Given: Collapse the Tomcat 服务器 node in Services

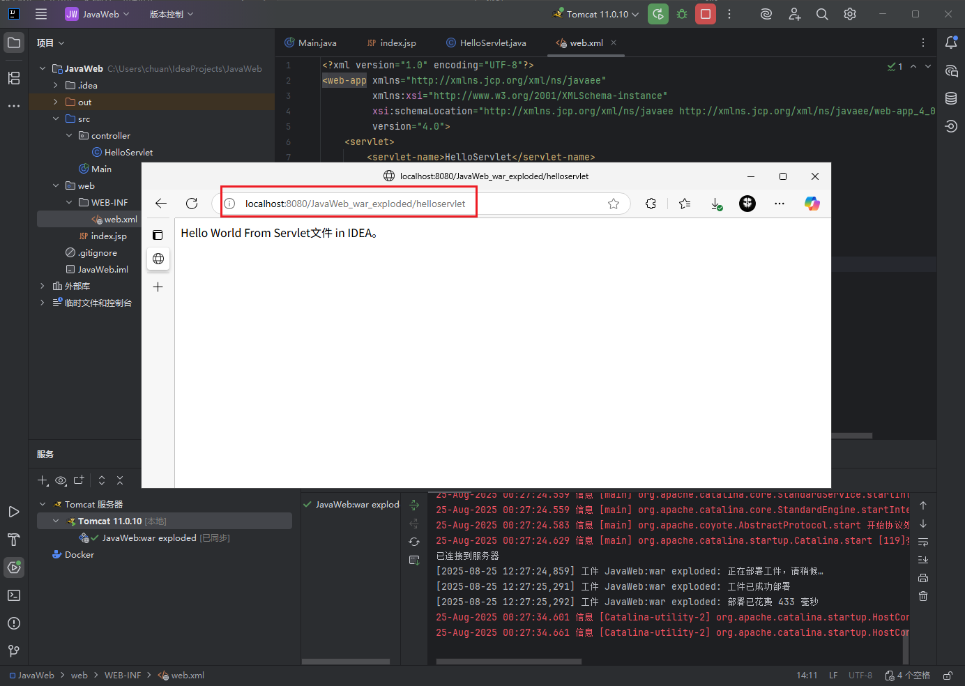Looking at the screenshot, I should pyautogui.click(x=43, y=504).
